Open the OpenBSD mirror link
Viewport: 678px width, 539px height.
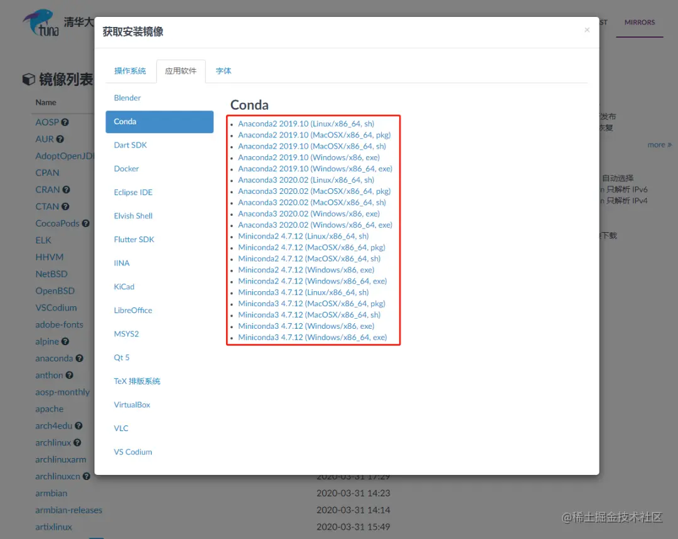[55, 291]
